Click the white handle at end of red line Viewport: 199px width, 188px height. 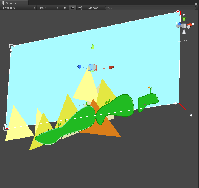pyautogui.click(x=191, y=115)
